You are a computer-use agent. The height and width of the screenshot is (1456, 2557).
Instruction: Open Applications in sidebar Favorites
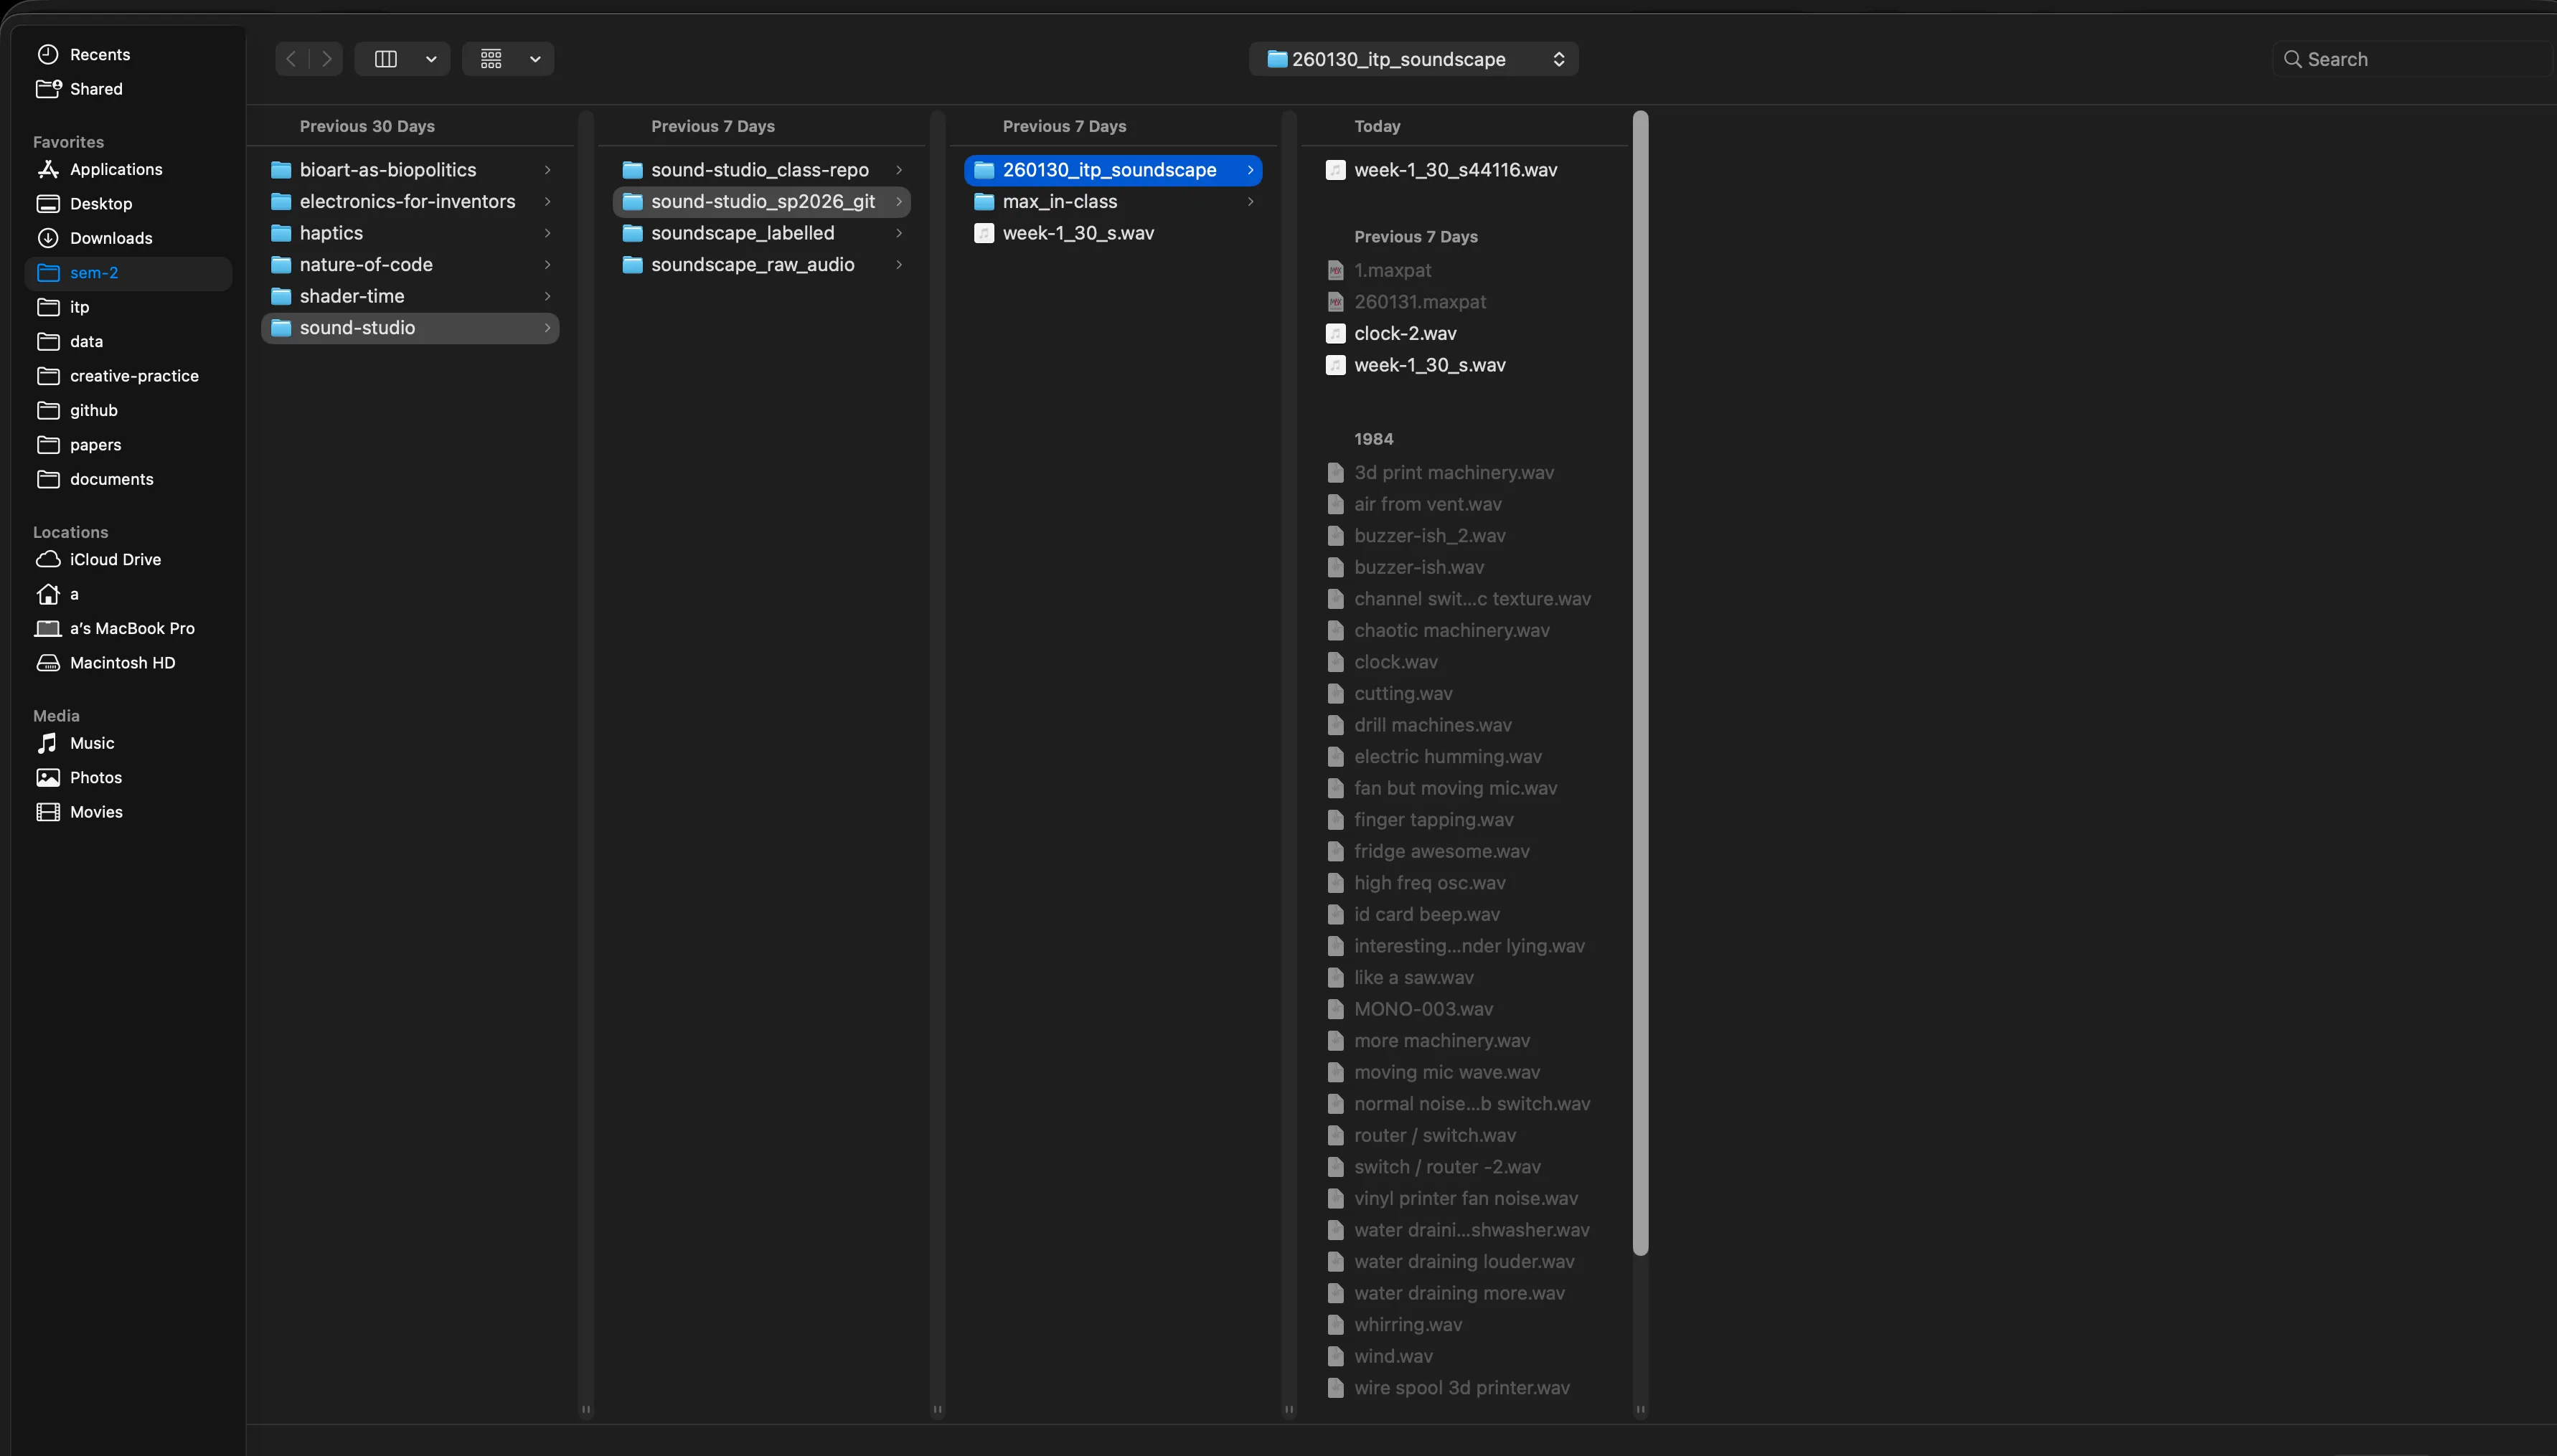tap(115, 169)
